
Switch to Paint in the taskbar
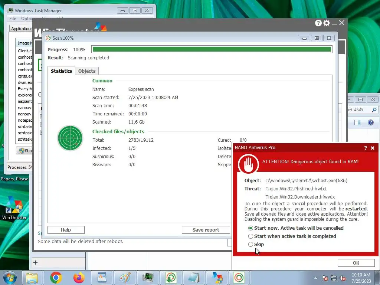(125, 278)
